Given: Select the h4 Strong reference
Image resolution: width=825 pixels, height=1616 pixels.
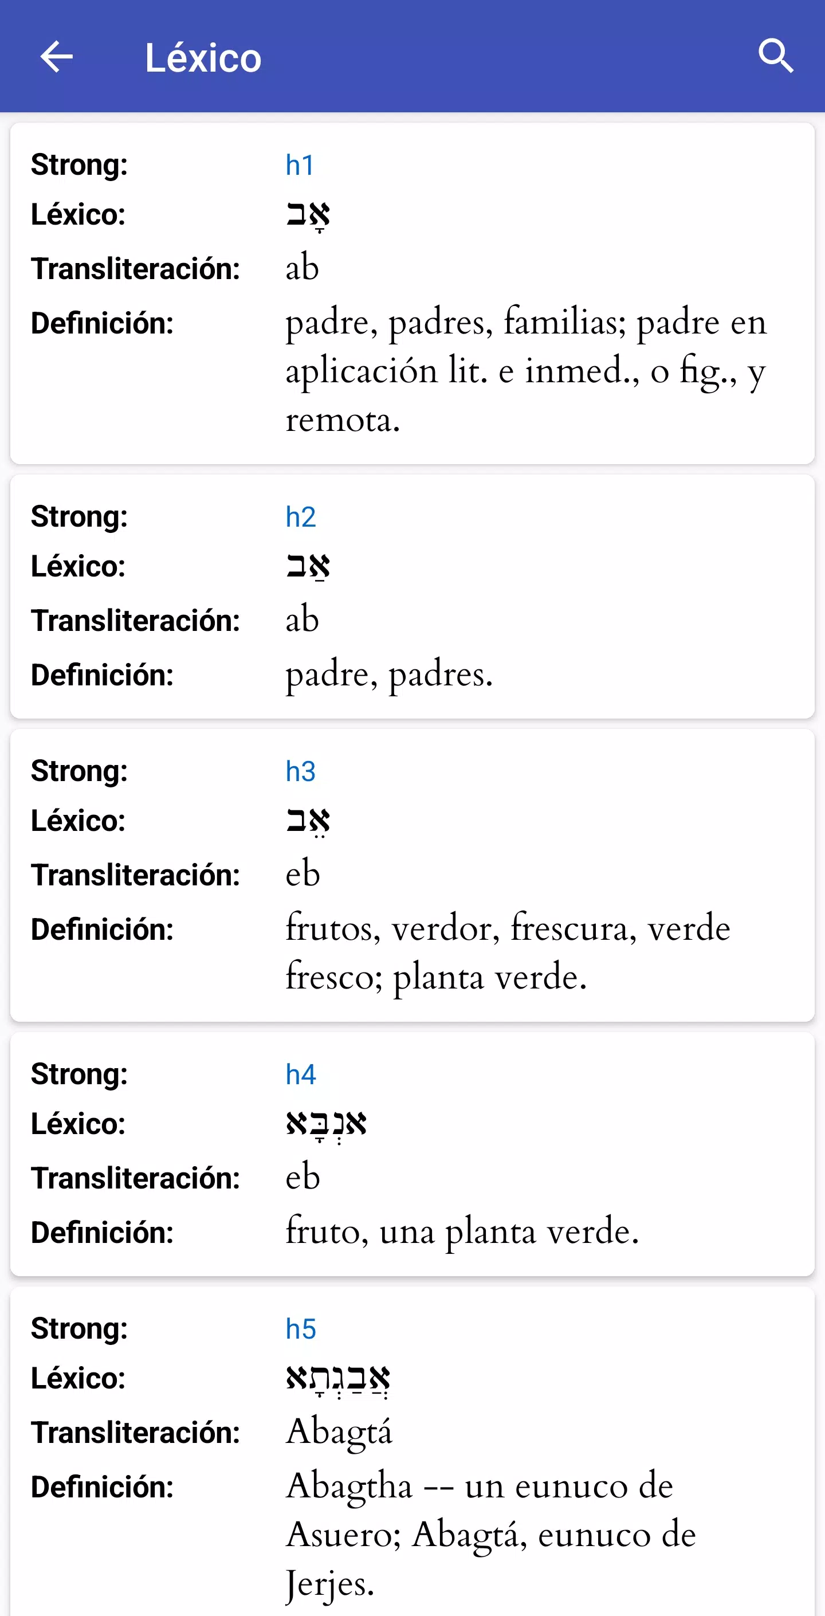Looking at the screenshot, I should point(301,1074).
